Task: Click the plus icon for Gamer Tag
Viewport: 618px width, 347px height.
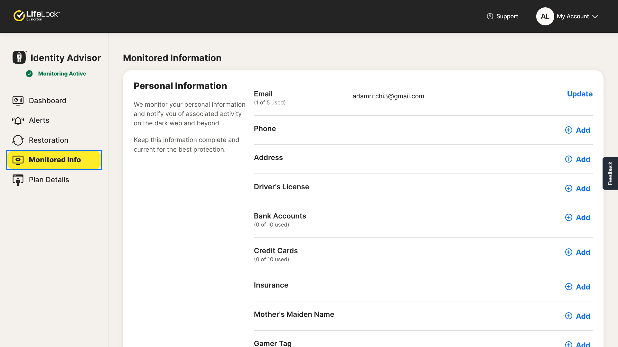Action: tap(569, 344)
